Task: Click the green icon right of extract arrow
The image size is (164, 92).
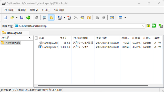Action: pos(161,25)
